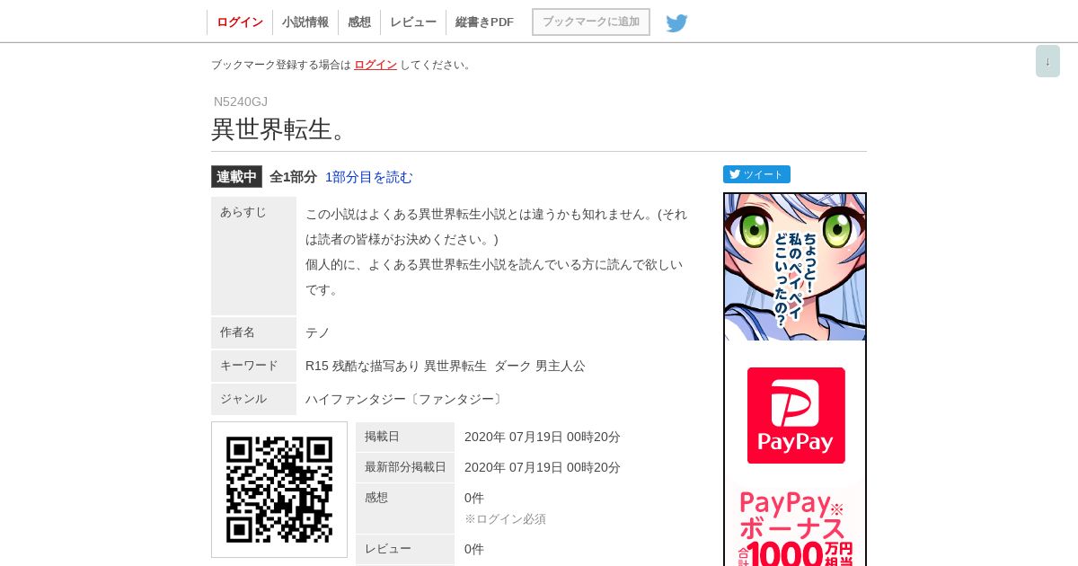1078x566 pixels.
Task: Click the novel code N5240GJ
Action: coord(241,102)
